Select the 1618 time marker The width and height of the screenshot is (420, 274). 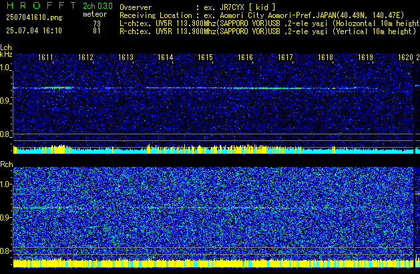325,57
